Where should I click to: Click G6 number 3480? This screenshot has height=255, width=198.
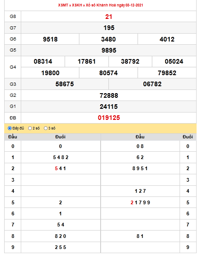click(108, 39)
